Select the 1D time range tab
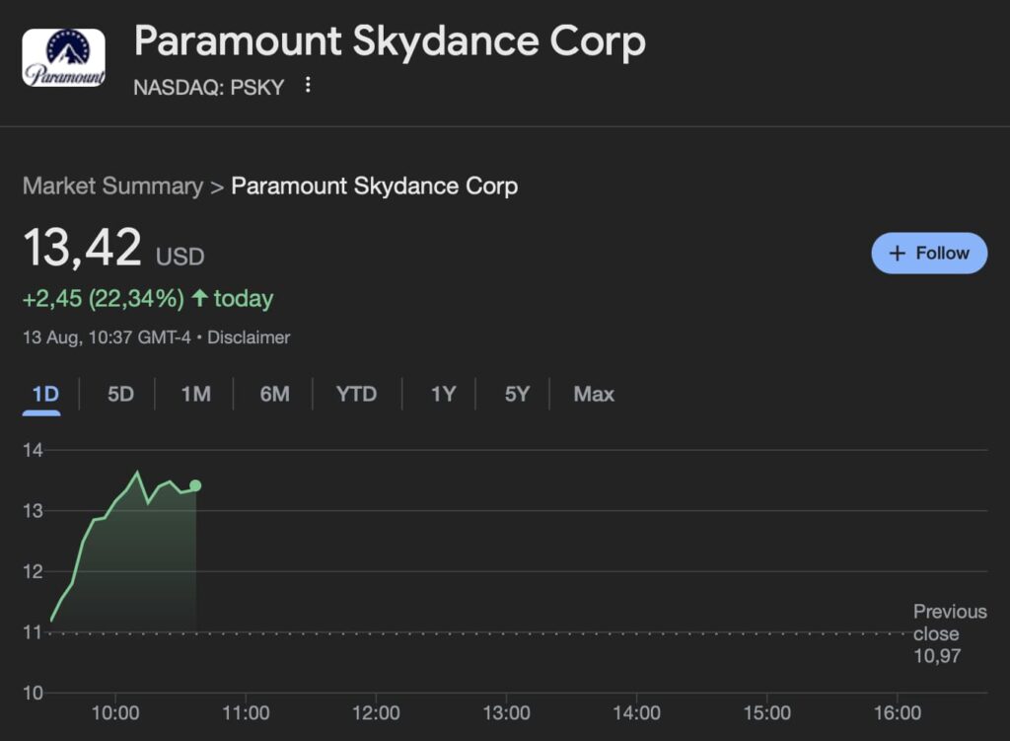 [45, 395]
